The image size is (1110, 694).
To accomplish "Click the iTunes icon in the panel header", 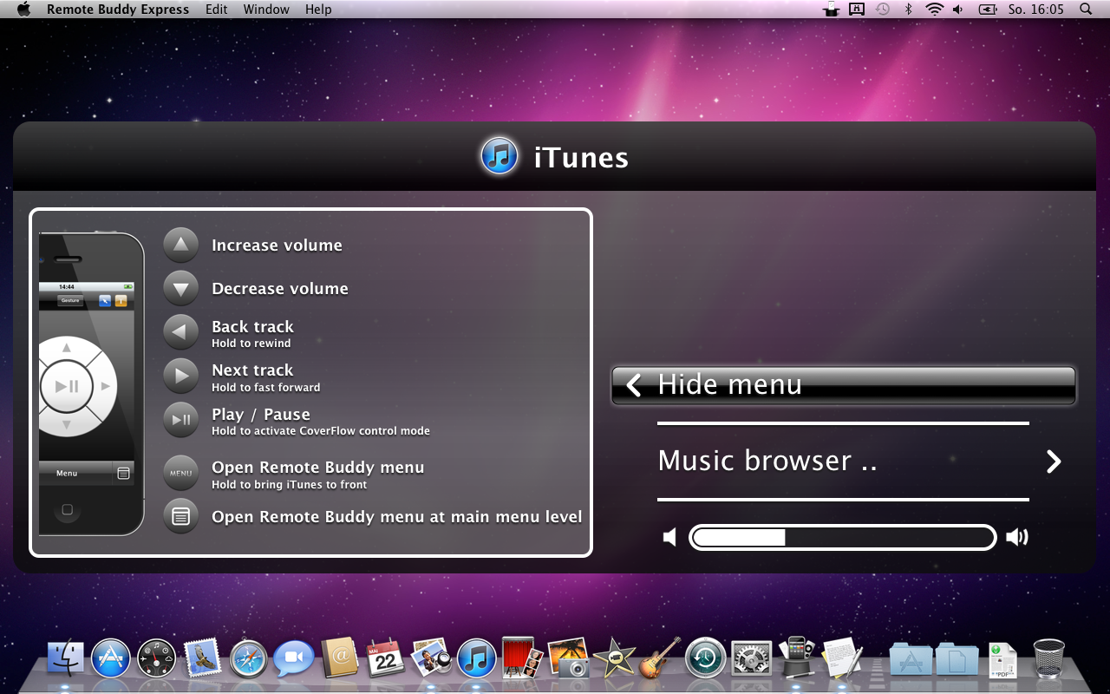I will tap(499, 156).
